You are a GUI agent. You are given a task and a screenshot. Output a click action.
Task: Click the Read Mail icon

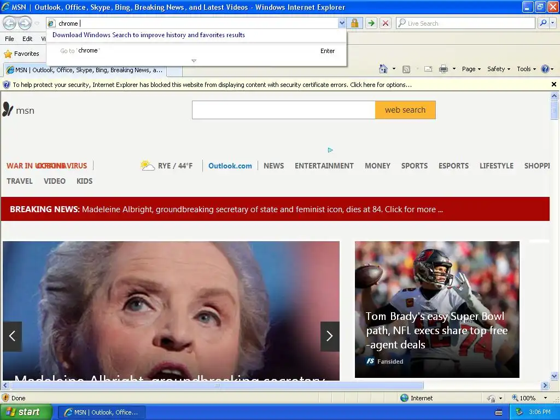(x=428, y=69)
